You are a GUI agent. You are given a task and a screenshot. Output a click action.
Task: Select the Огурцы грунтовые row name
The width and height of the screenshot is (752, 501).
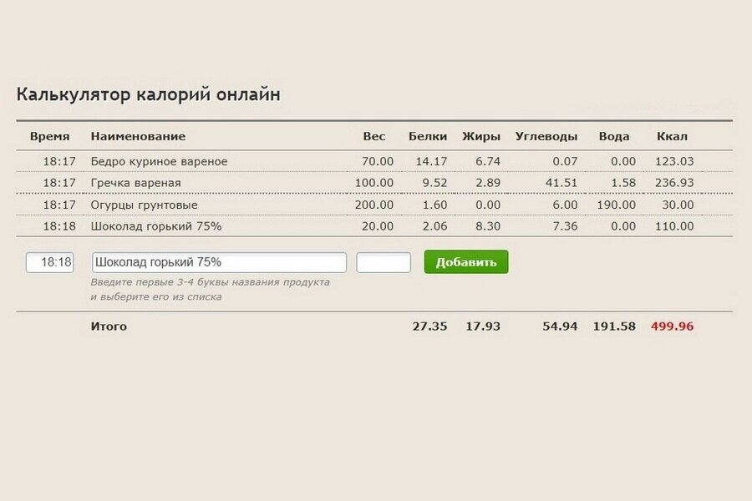(144, 205)
